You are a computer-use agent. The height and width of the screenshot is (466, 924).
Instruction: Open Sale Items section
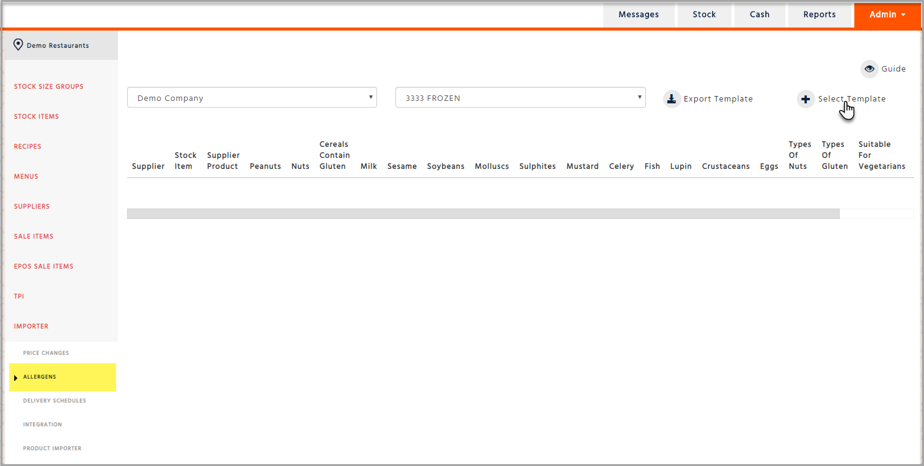[x=34, y=237]
